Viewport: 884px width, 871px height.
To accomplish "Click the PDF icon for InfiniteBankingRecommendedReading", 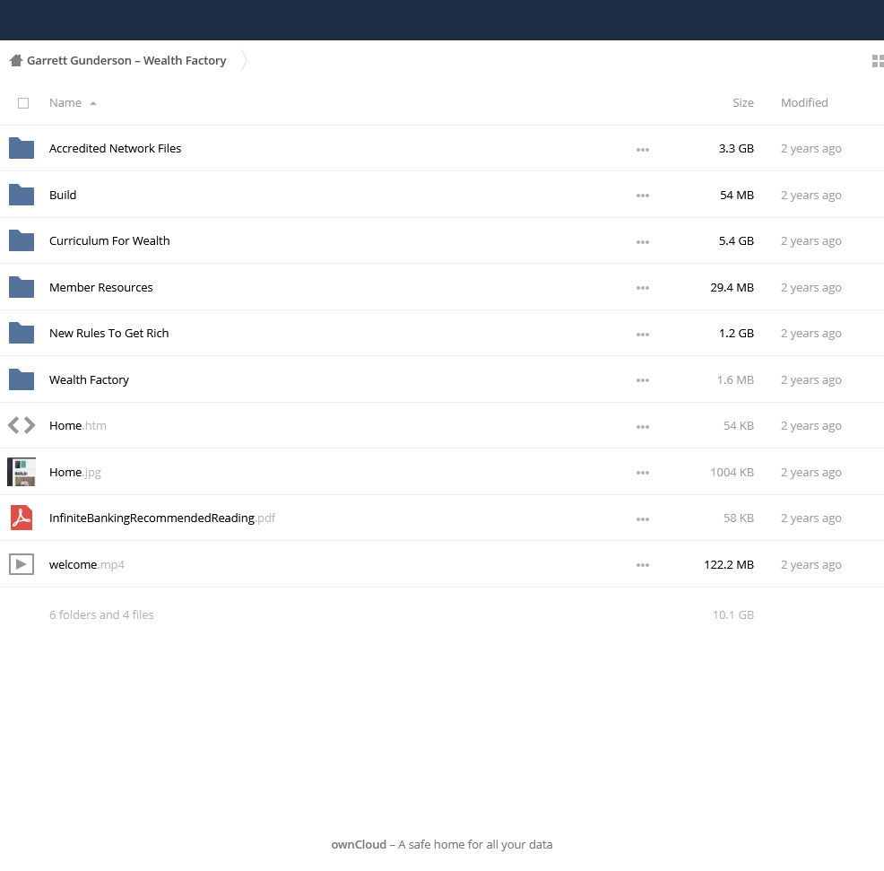I will click(22, 518).
